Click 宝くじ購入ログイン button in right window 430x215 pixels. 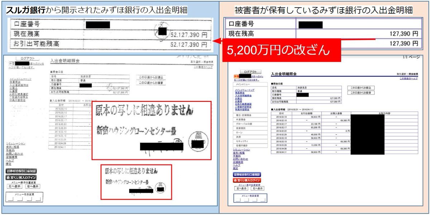[247, 180]
